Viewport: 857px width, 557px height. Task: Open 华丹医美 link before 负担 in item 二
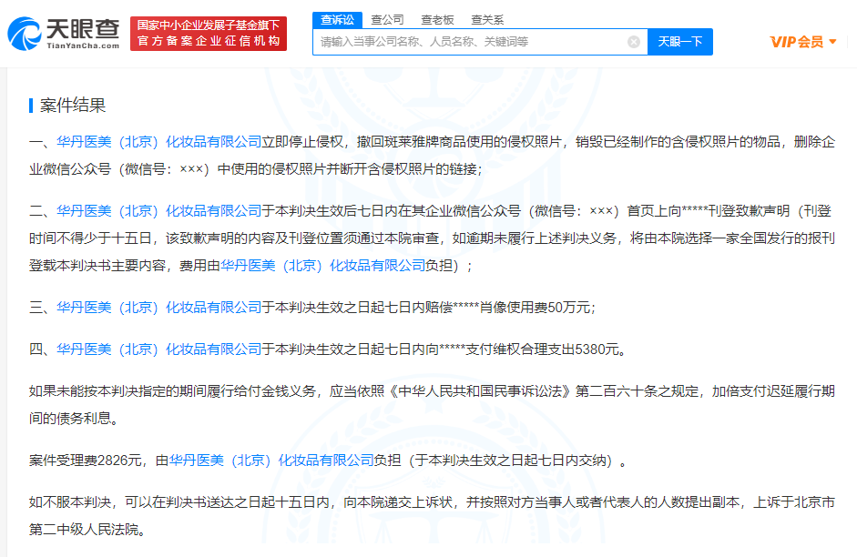point(323,266)
